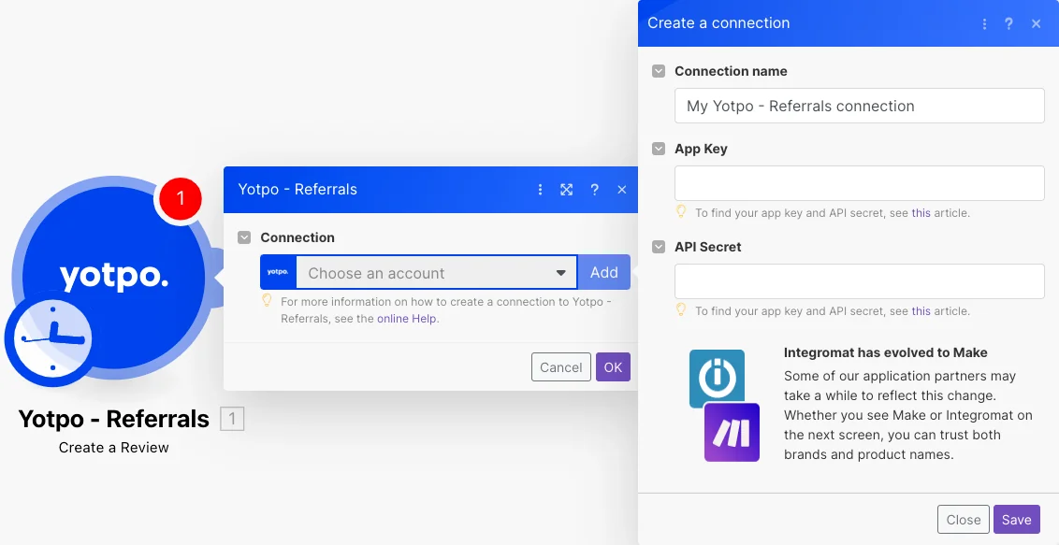Click Cancel in Yotpo - Referrals dialog
Screen dimensions: 1059x545
[x=560, y=367]
